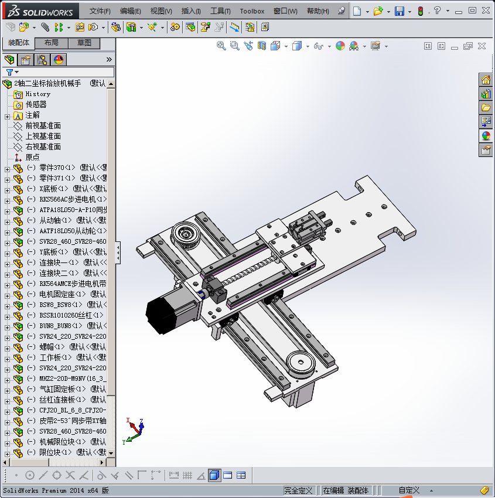Click the Zoom to Fit magnifier icon
Viewport: 495px width, 498px height.
[x=221, y=46]
